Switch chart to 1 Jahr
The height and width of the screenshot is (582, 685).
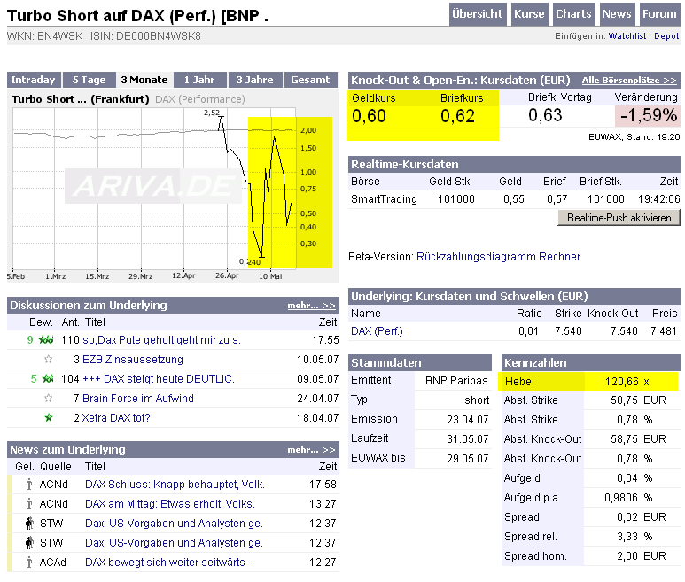click(199, 80)
